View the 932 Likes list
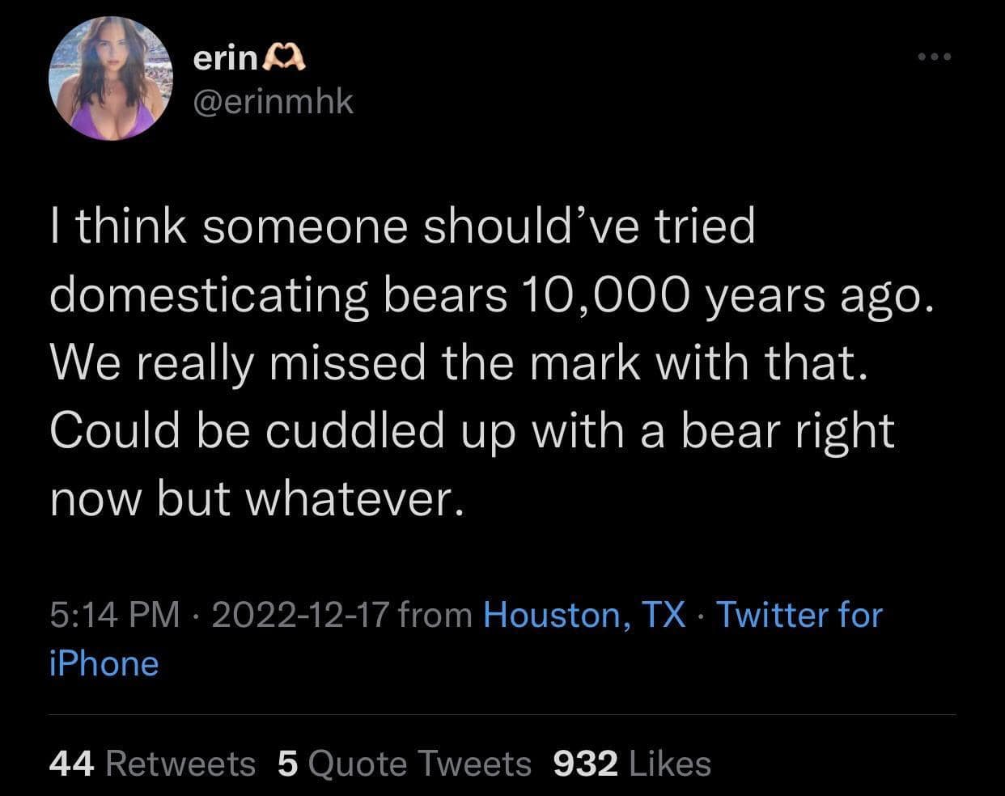This screenshot has width=1005, height=796. pyautogui.click(x=632, y=763)
